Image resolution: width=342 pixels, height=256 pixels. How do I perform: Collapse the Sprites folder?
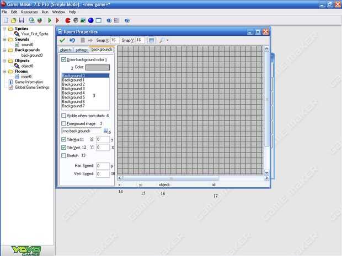pos(4,29)
